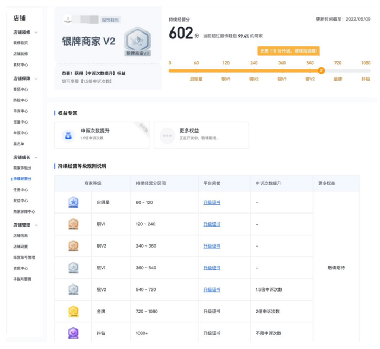Collapse the 店铺管理 sidebar section
380x349 pixels.
36,225
